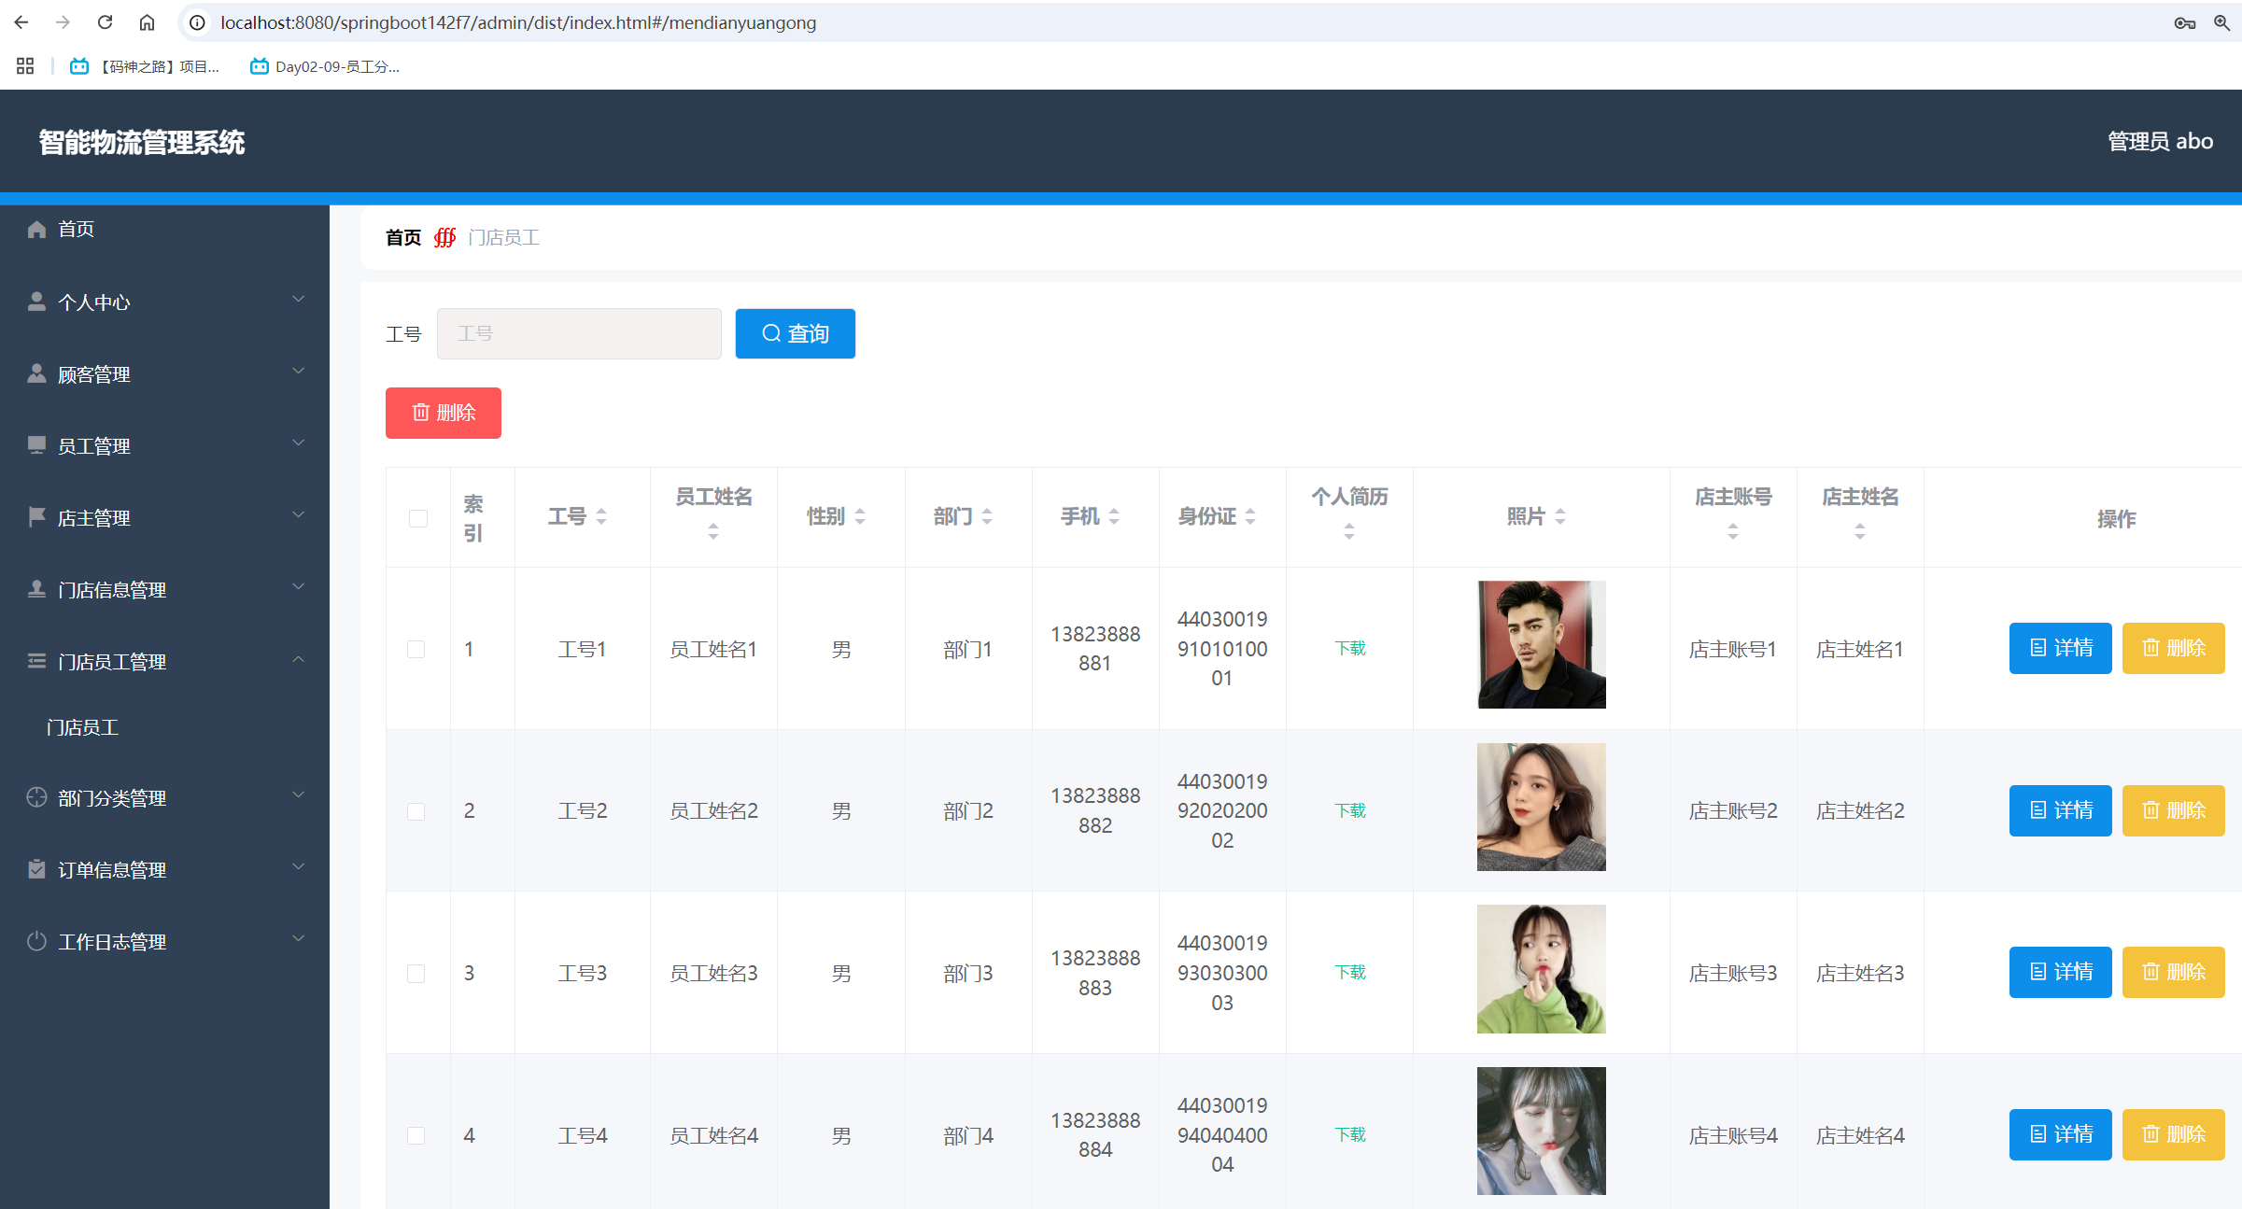Click the 工号 column sort arrows
Screen dimensions: 2242x1209
pyautogui.click(x=601, y=516)
